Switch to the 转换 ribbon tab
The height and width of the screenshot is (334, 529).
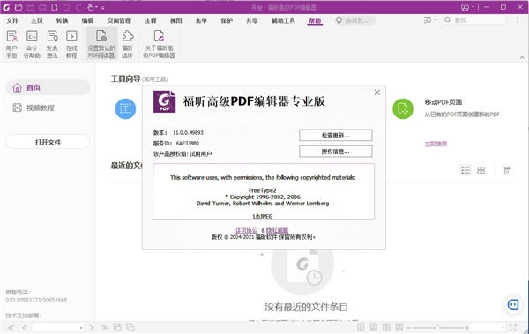[62, 20]
